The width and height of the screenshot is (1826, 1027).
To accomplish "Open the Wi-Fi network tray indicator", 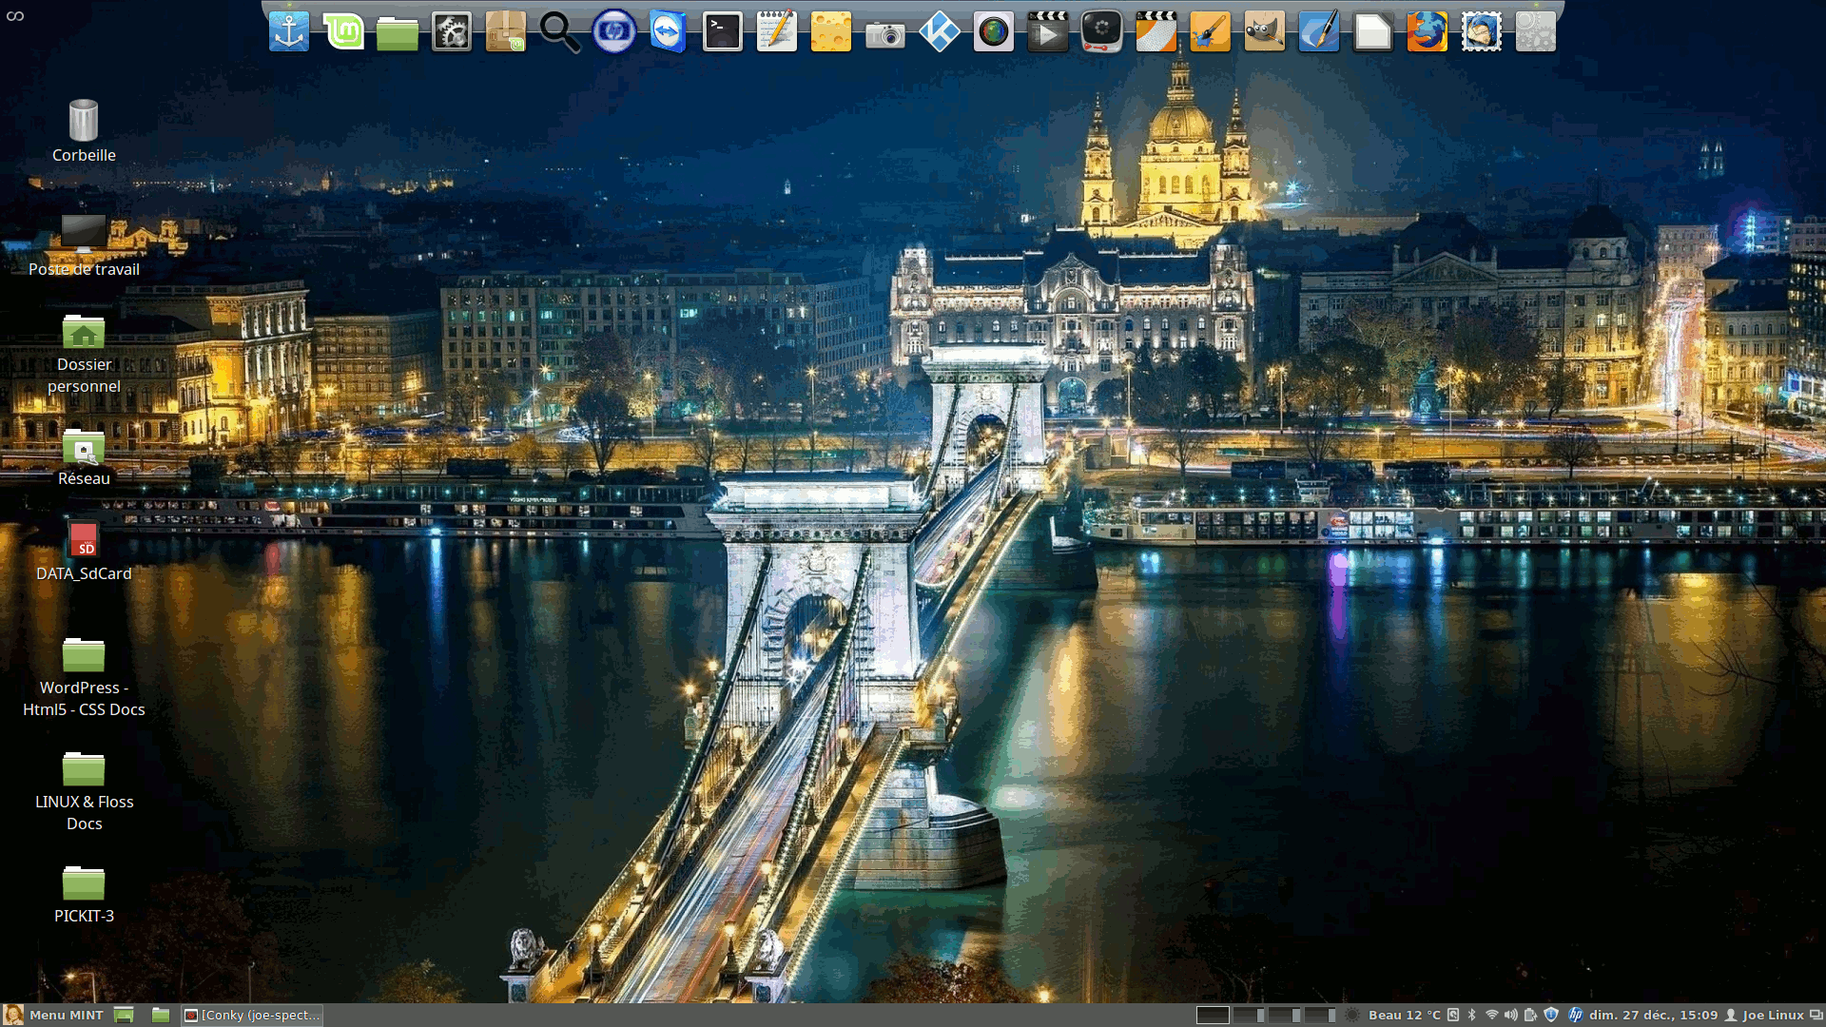I will point(1491,1015).
